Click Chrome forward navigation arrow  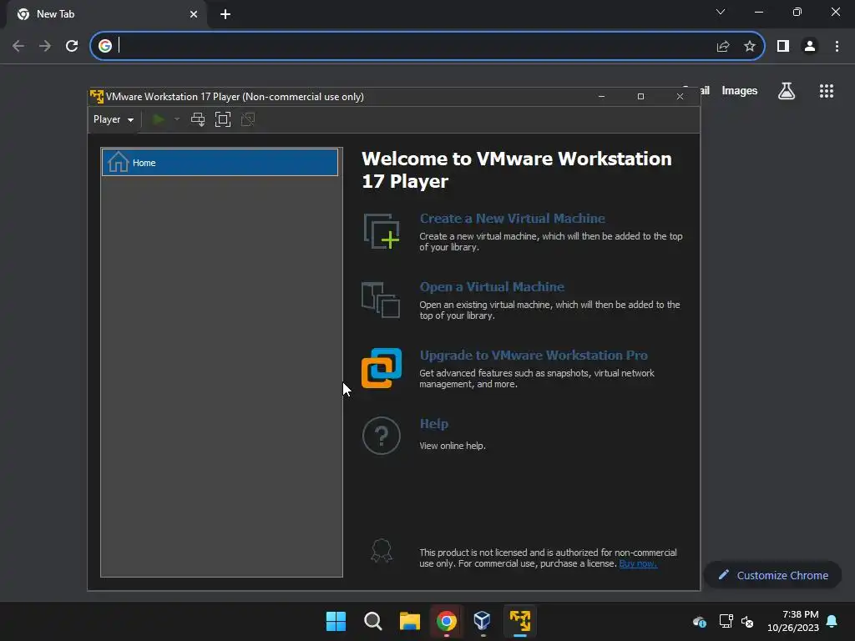45,46
